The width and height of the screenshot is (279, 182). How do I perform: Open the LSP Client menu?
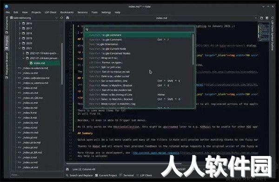point(51,13)
